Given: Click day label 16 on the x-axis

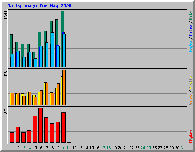Looking at the screenshot, I should pyautogui.click(x=97, y=148).
